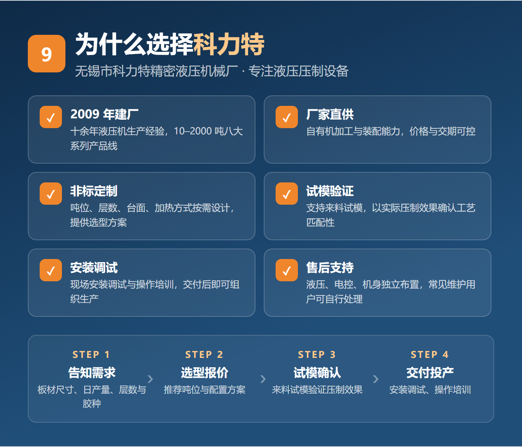Click the 2009 年建厂 card title
The image size is (522, 447).
point(104,114)
